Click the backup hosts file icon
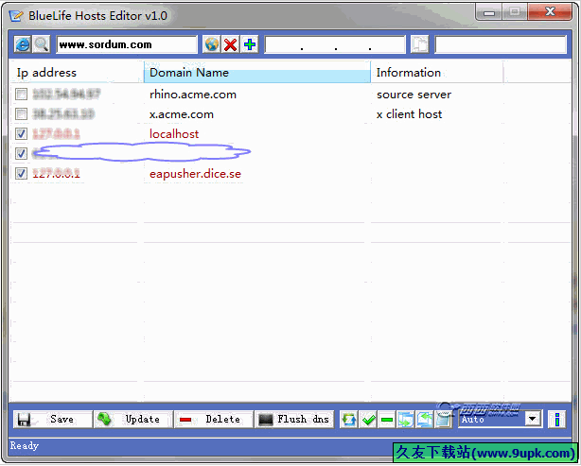Viewport: 581px width, 466px height. (x=406, y=420)
